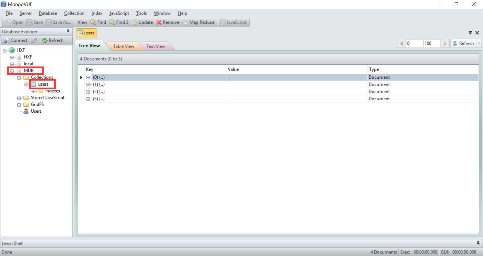
Task: Open the Server menu
Action: [26, 13]
